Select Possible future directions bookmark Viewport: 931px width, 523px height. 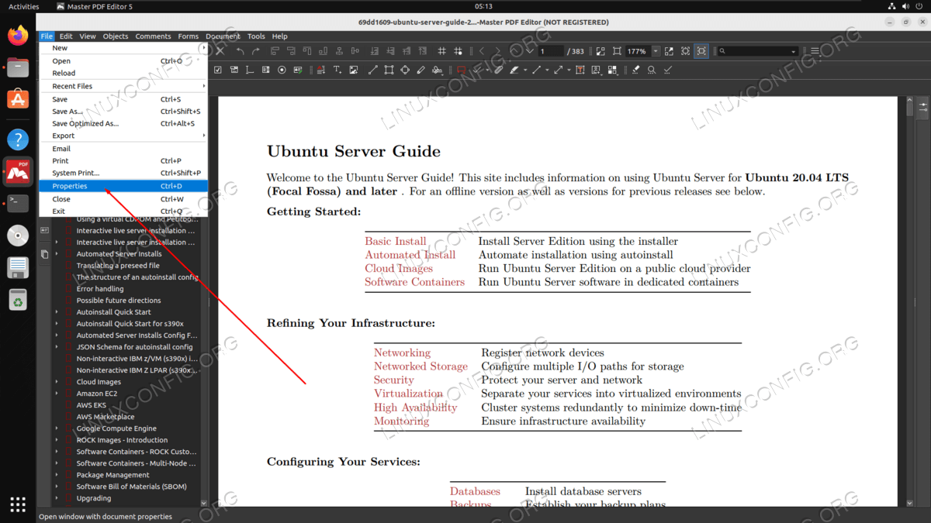click(119, 301)
